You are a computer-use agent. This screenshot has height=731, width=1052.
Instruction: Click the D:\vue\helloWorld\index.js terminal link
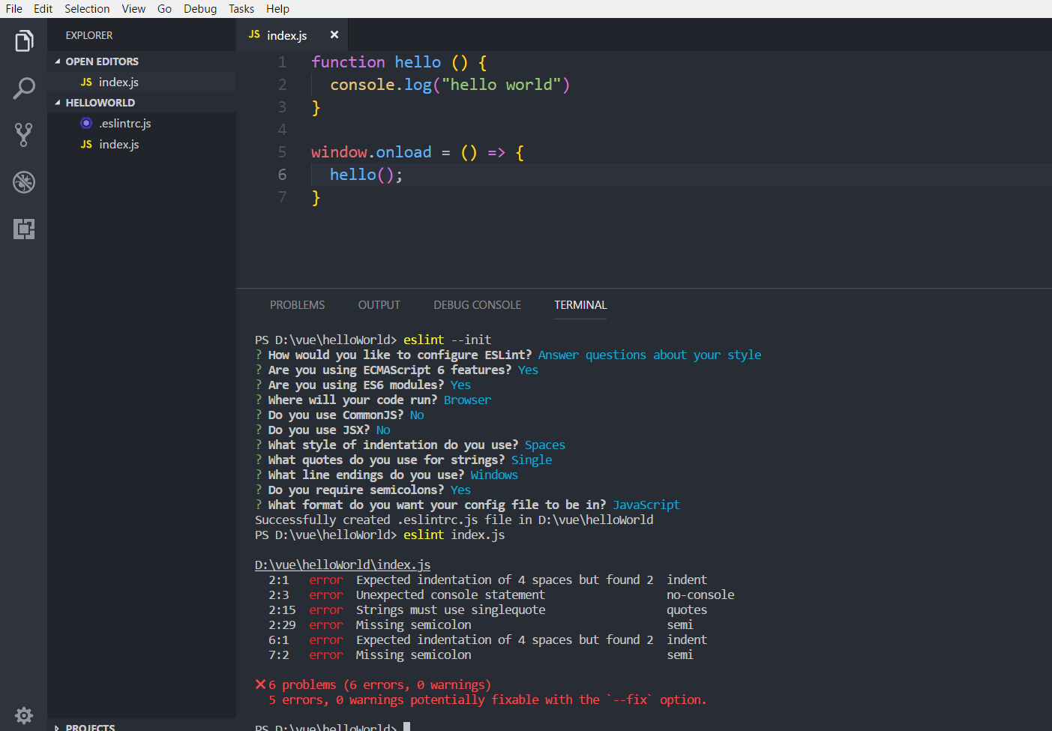point(343,565)
